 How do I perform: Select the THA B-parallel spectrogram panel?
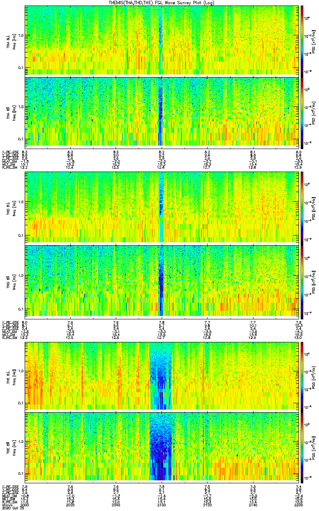(161, 112)
